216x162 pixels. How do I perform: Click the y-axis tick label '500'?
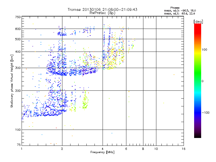pyautogui.click(x=18, y=39)
